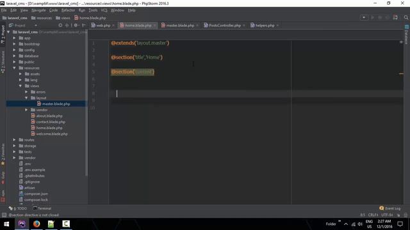The height and width of the screenshot is (230, 410).
Task: Jump to warning stripe marker in scrollbar
Action: point(401,74)
